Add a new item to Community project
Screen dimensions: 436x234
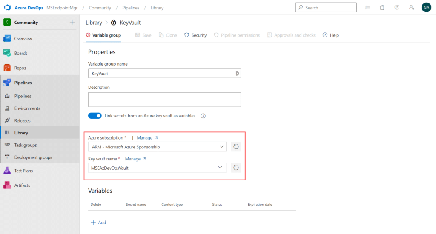coord(72,22)
